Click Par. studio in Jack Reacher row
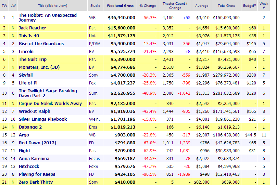The height and width of the screenshot is (185, 277). (x=92, y=28)
